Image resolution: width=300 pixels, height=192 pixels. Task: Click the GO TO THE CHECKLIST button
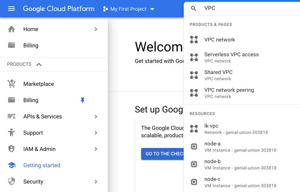pyautogui.click(x=162, y=154)
